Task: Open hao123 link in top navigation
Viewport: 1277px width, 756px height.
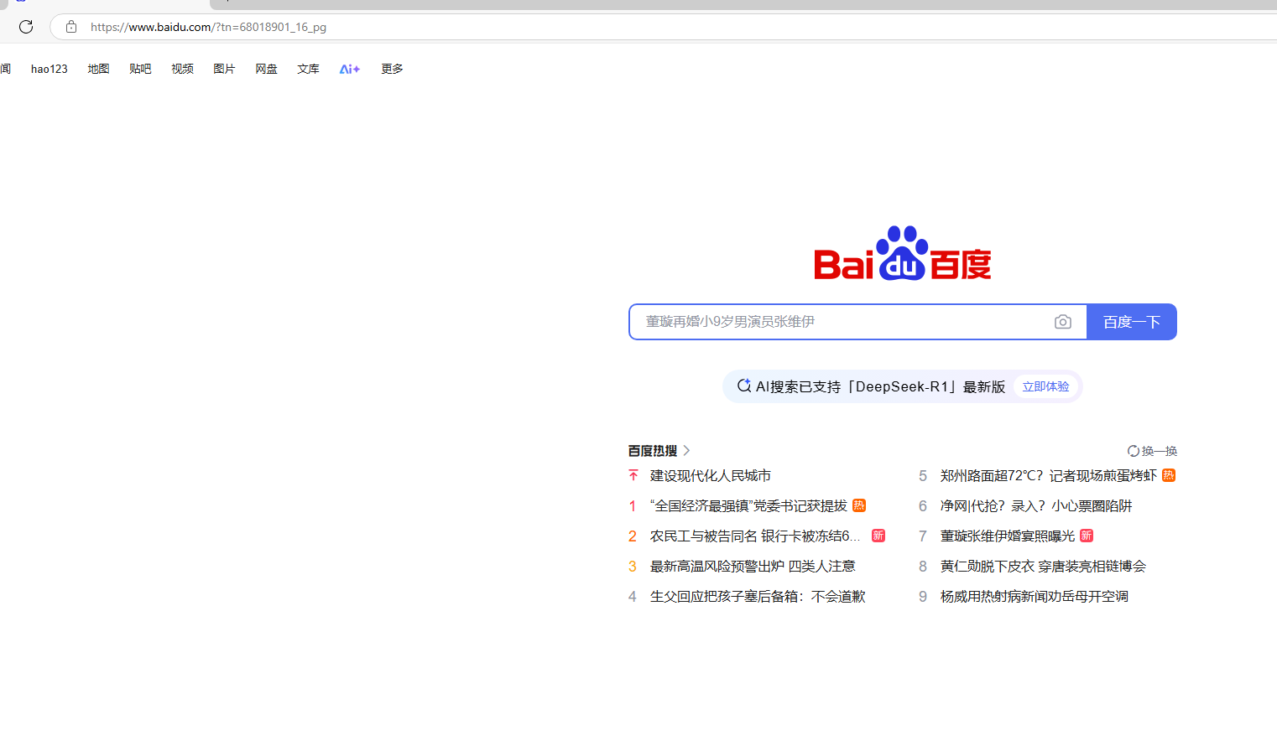Action: coord(50,69)
